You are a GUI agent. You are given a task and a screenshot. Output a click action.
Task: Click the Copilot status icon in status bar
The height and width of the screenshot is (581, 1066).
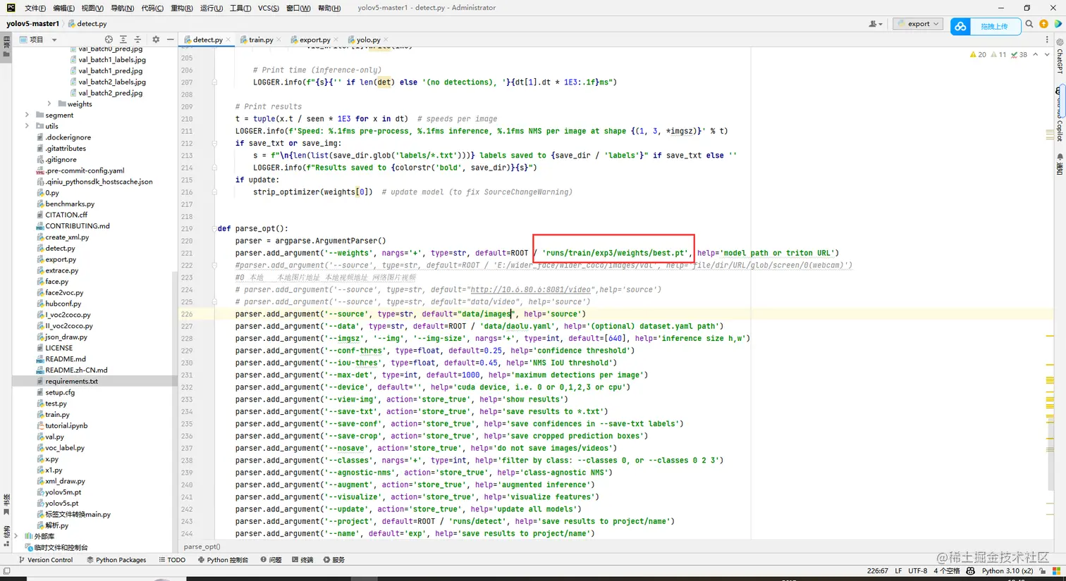tap(970, 570)
